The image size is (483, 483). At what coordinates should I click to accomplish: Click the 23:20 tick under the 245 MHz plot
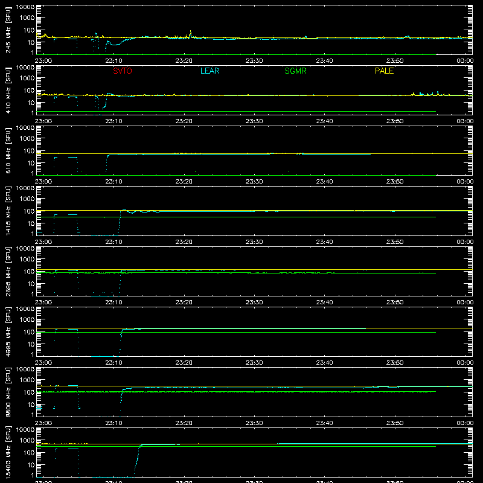point(184,61)
